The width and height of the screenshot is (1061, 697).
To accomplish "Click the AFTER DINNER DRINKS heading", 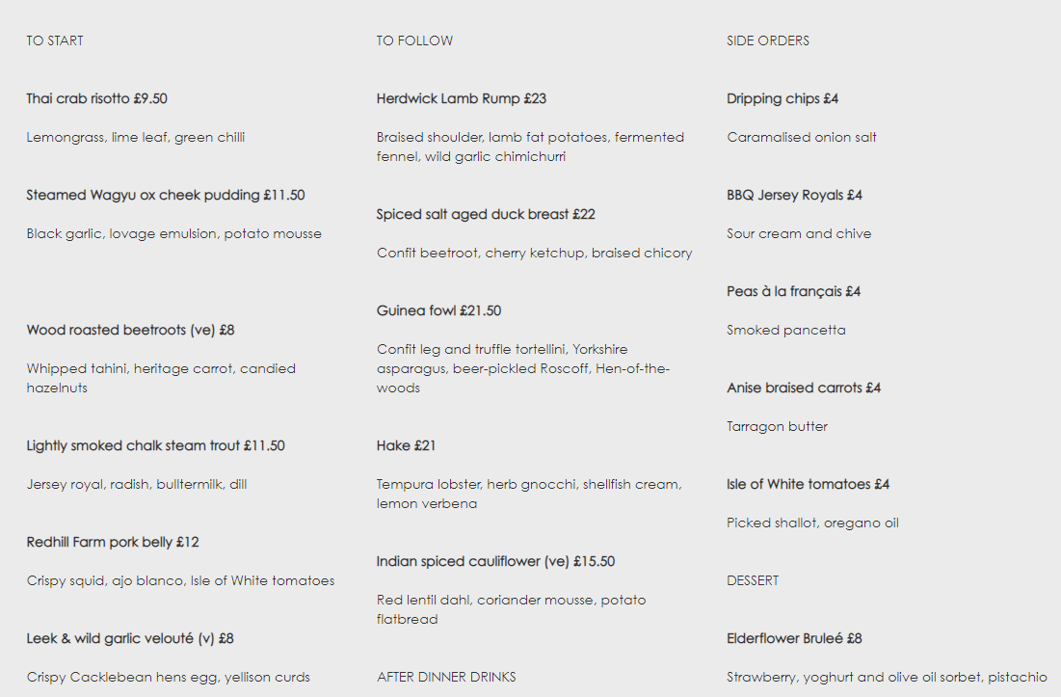I will click(446, 678).
